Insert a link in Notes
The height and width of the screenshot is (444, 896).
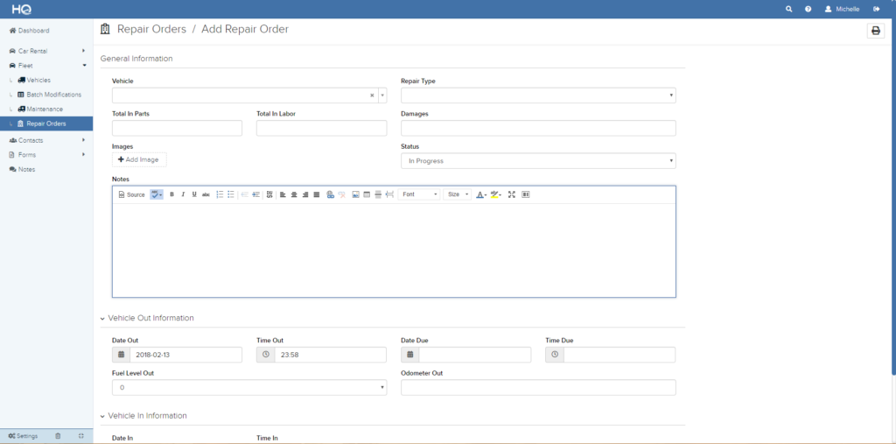coord(330,194)
